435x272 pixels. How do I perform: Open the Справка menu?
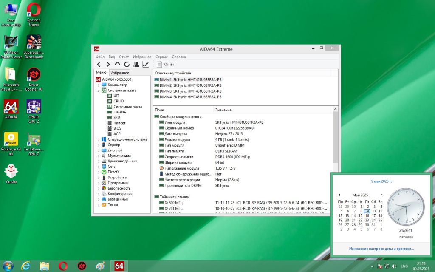click(x=179, y=57)
